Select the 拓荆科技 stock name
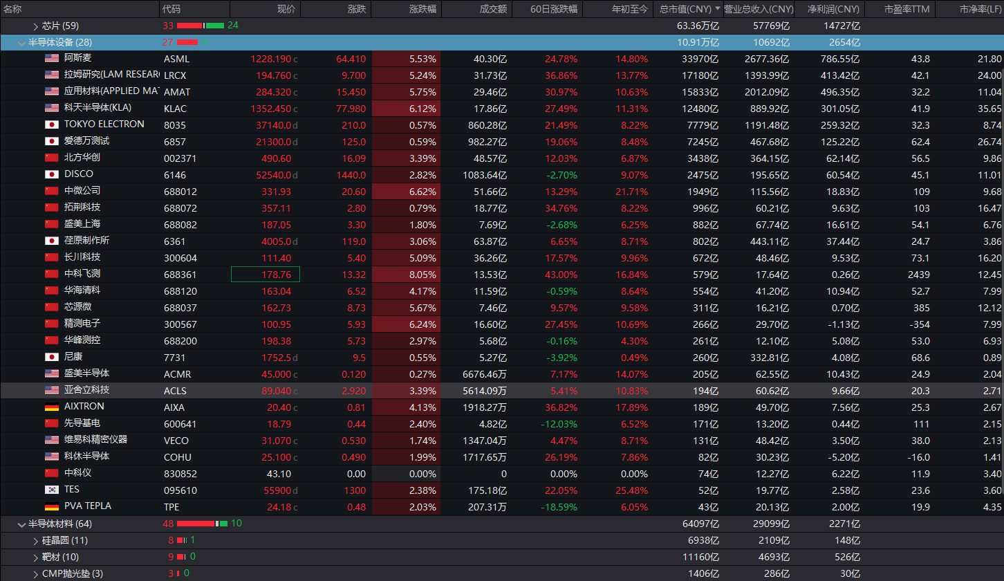 tap(82, 207)
